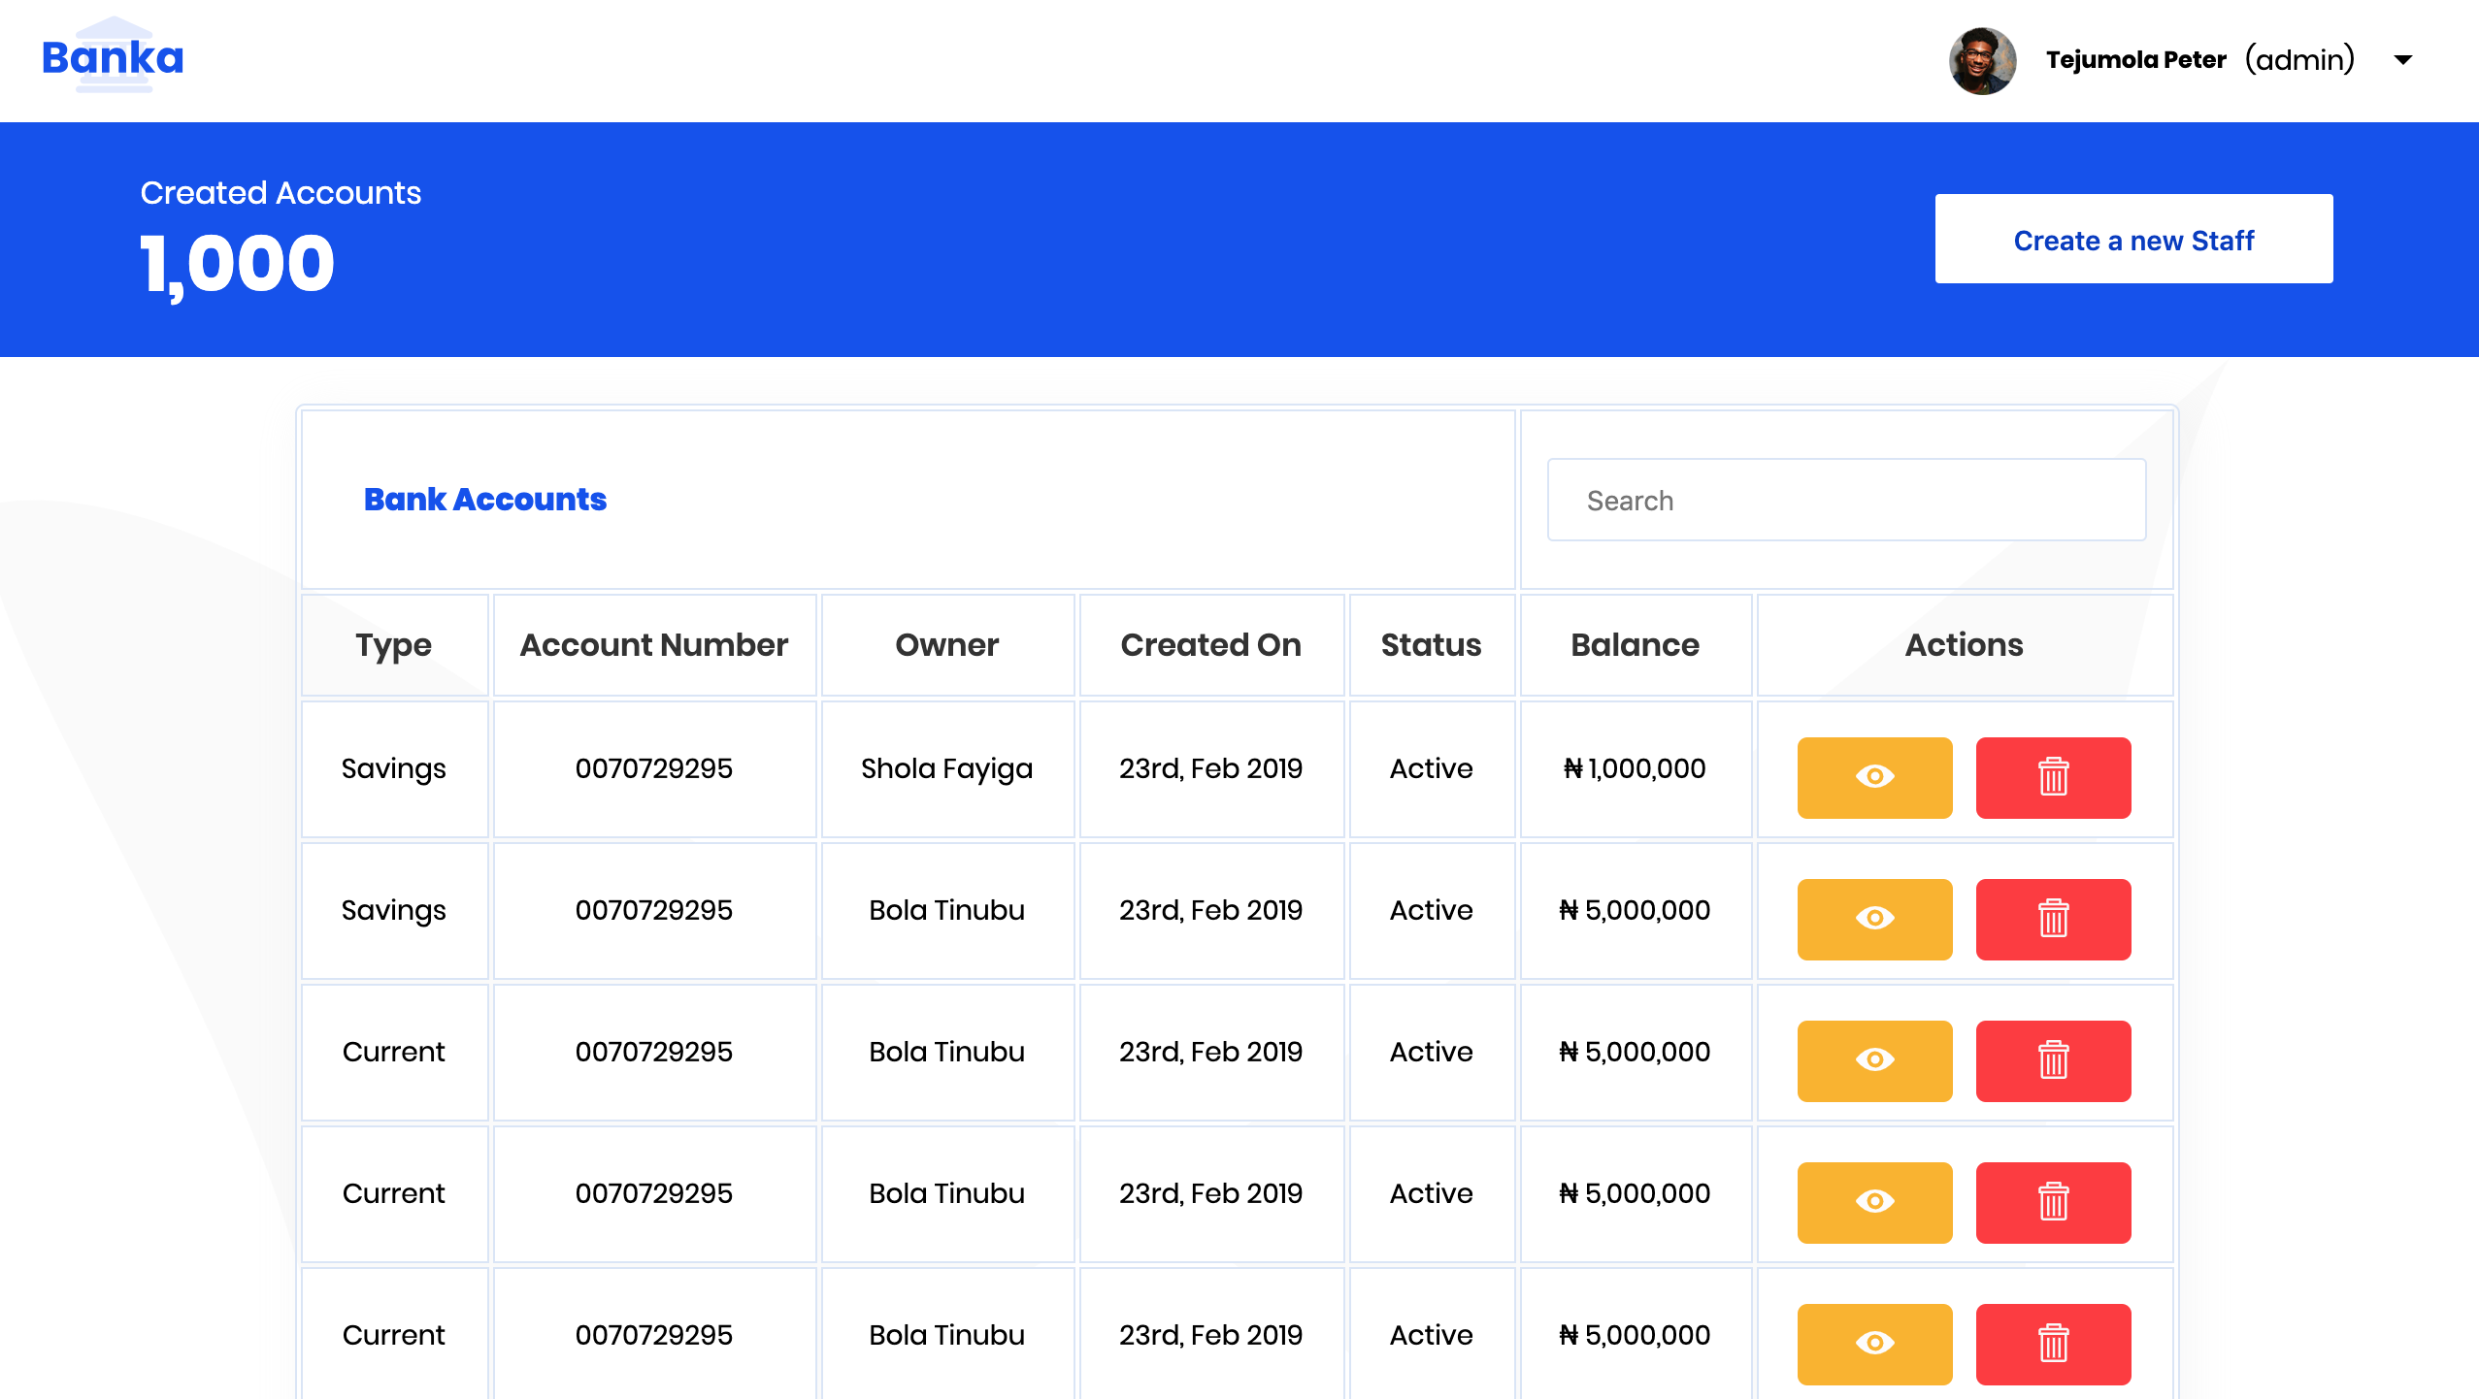Click the Account Number column header
The width and height of the screenshot is (2479, 1399).
(654, 645)
